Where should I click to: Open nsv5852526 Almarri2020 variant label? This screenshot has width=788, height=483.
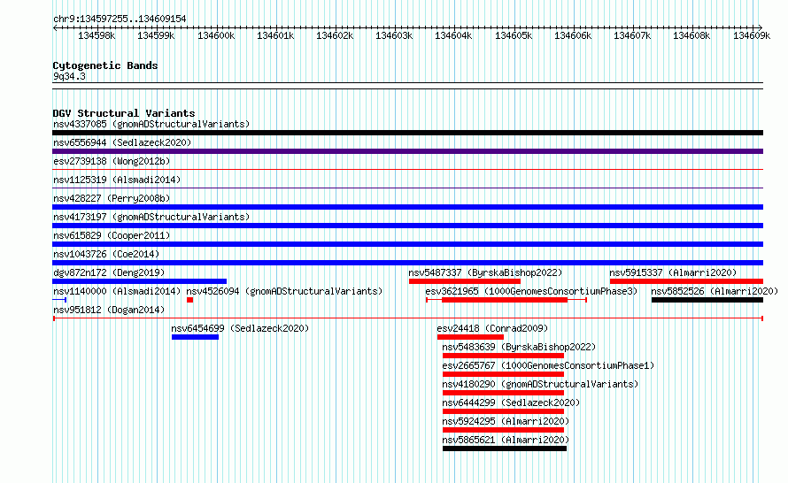(715, 291)
